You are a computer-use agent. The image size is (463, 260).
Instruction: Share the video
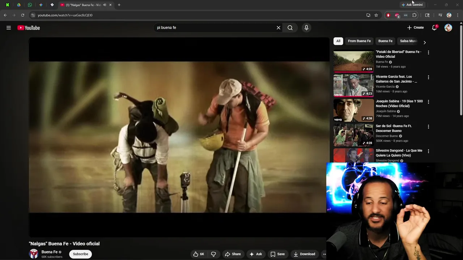click(233, 254)
